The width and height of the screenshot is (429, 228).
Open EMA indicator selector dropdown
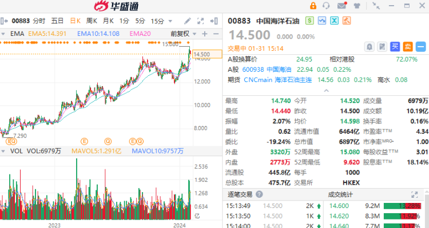coord(3,34)
